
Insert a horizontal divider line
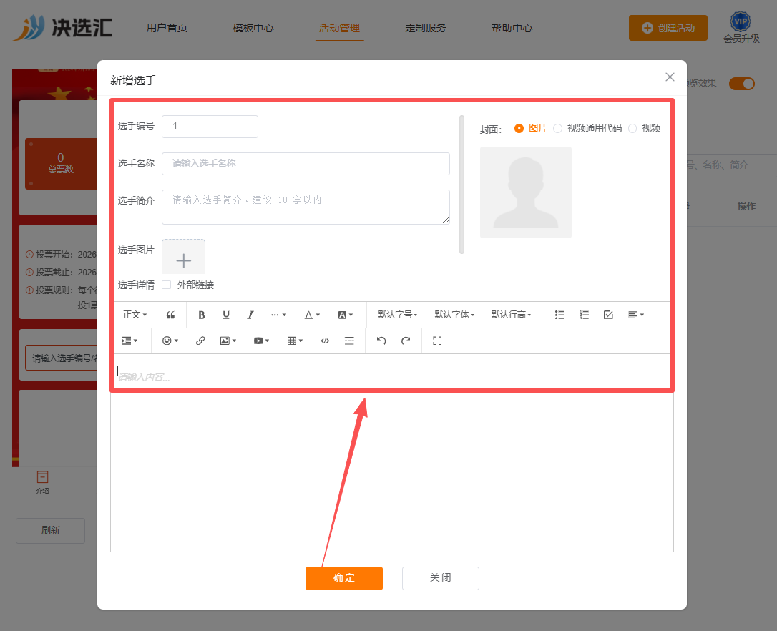tap(349, 341)
